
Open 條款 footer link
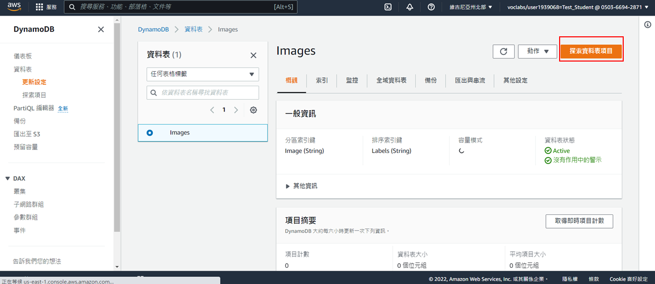[x=594, y=279]
